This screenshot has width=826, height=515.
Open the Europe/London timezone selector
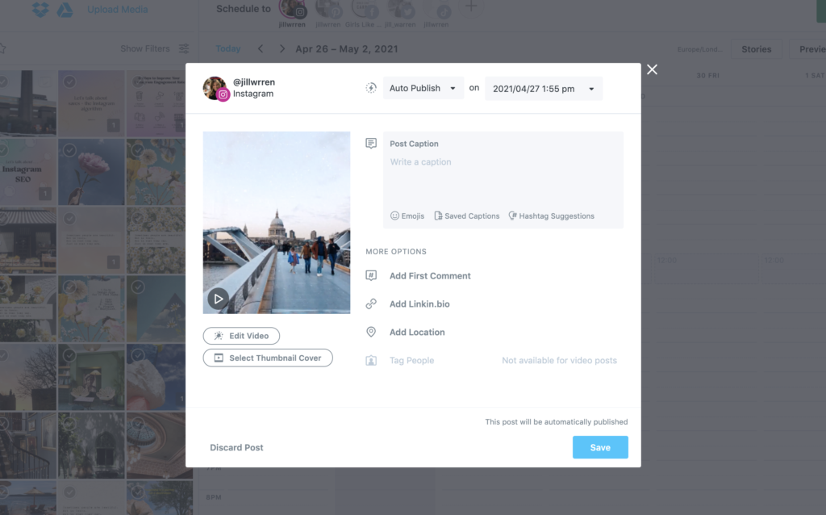[699, 49]
